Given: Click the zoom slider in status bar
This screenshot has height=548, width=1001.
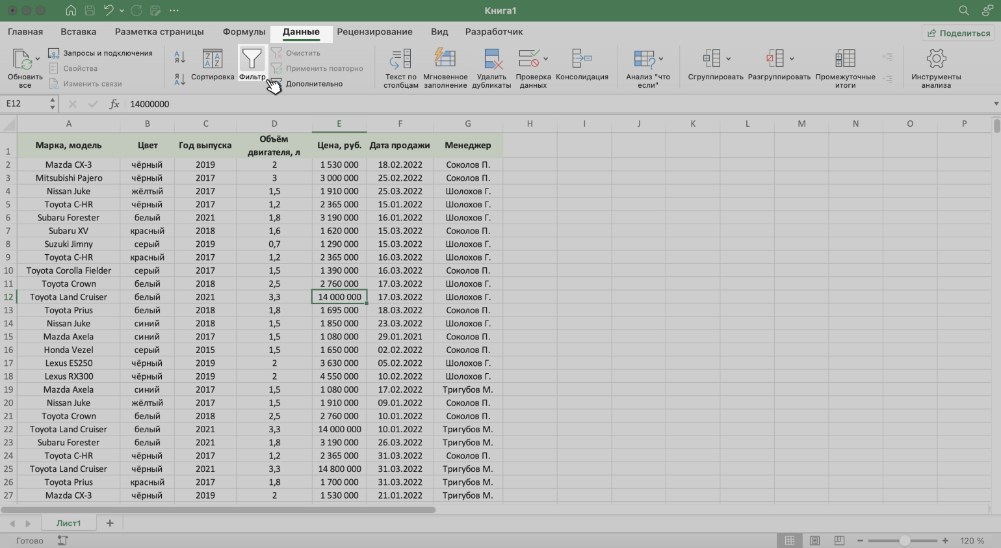Looking at the screenshot, I should (904, 541).
